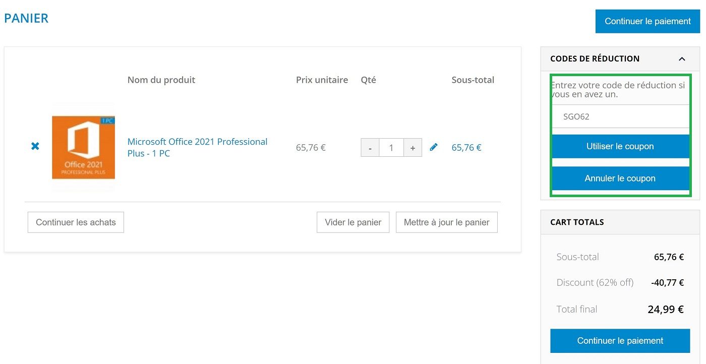Remove Microsoft Office item with the X icon

35,146
